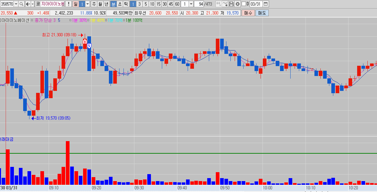Open the calendar date picker icon
Screen dimensions: 377x192
266,4
